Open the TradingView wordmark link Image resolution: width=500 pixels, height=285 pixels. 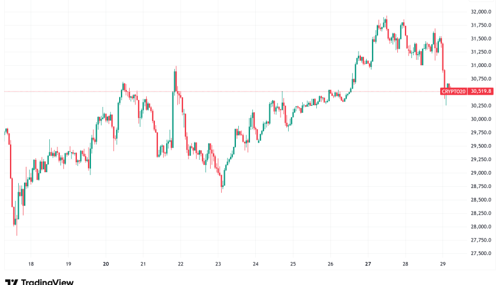coord(46,282)
